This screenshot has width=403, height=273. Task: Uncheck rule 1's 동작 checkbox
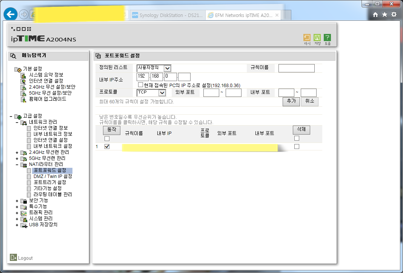click(107, 147)
